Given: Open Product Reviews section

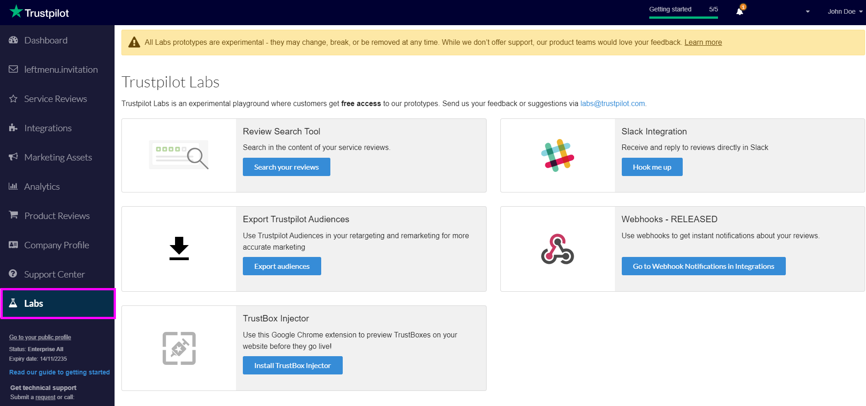Looking at the screenshot, I should click(57, 216).
